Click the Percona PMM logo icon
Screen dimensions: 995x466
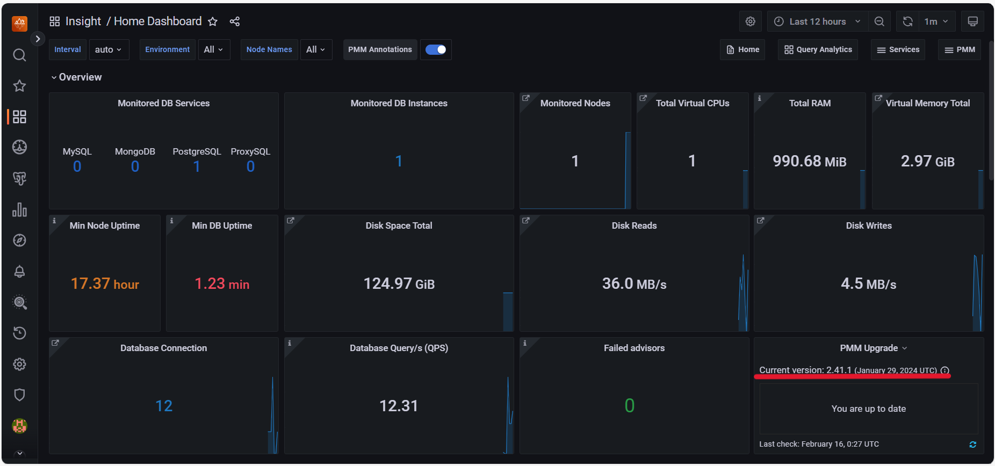19,23
